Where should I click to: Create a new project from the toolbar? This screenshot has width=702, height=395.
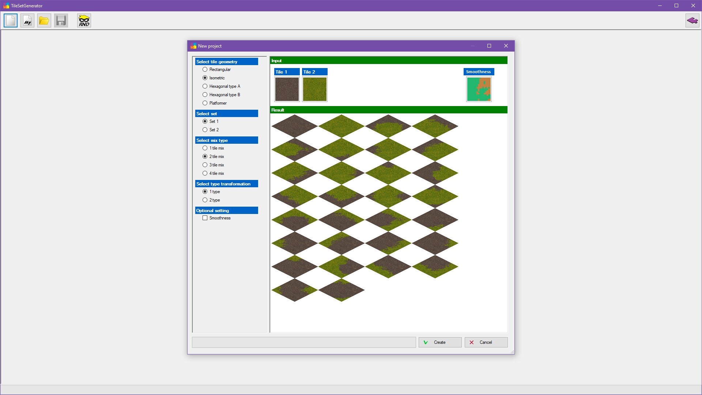(10, 20)
